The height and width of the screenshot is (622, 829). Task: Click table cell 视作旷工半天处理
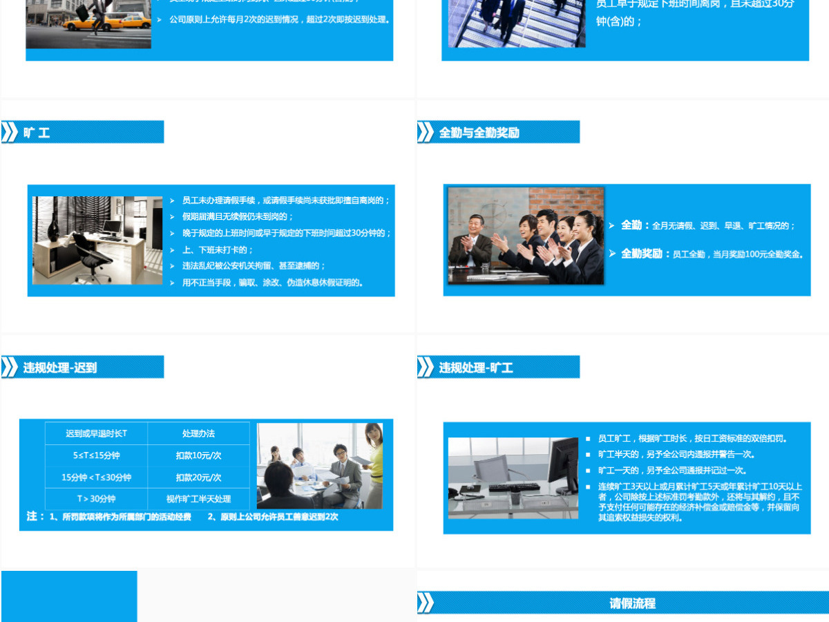coord(198,499)
